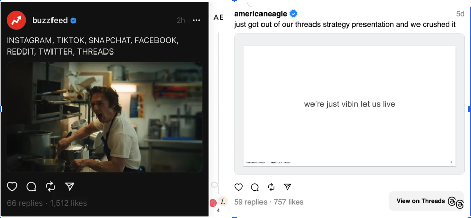Screen dimensions: 471x218
Task: Open the buzzfeed username profile
Action: tap(50, 20)
